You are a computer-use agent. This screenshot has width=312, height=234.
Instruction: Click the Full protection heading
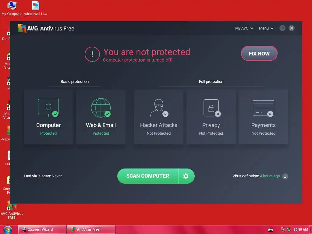tap(211, 82)
